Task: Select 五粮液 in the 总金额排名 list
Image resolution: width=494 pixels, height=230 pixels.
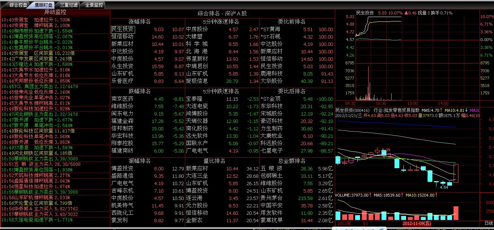Action: (x=272, y=169)
